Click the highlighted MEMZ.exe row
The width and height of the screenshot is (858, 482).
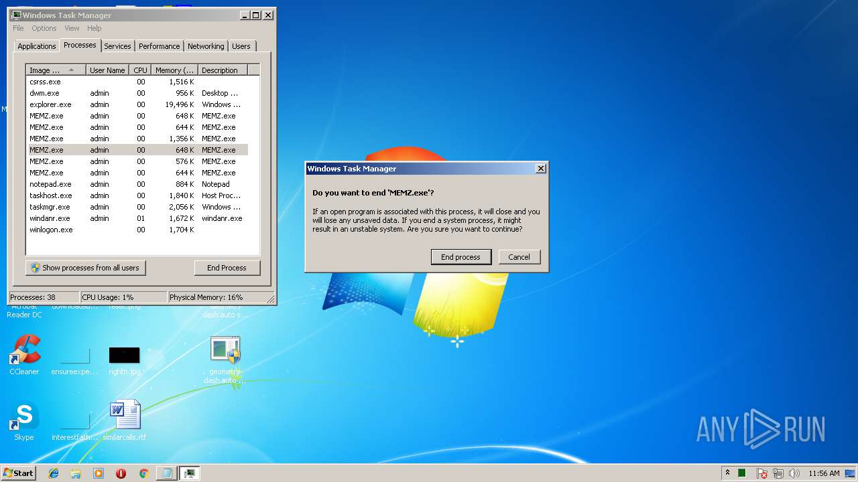(x=137, y=150)
